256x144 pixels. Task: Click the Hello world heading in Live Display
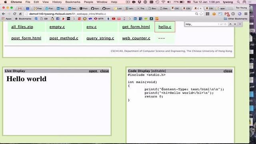pyautogui.click(x=26, y=79)
